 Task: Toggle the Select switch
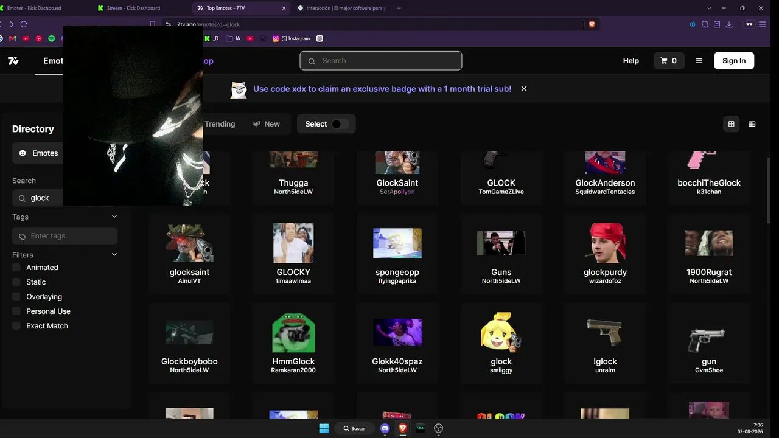coord(340,124)
